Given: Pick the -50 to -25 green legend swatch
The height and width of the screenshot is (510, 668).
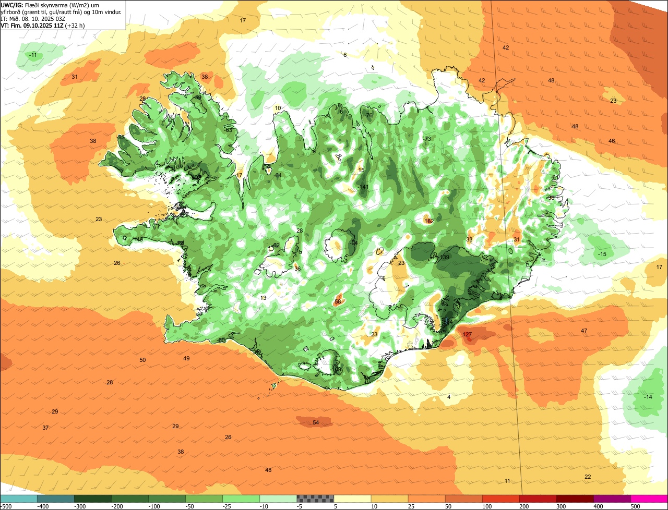Looking at the screenshot, I should [204, 499].
